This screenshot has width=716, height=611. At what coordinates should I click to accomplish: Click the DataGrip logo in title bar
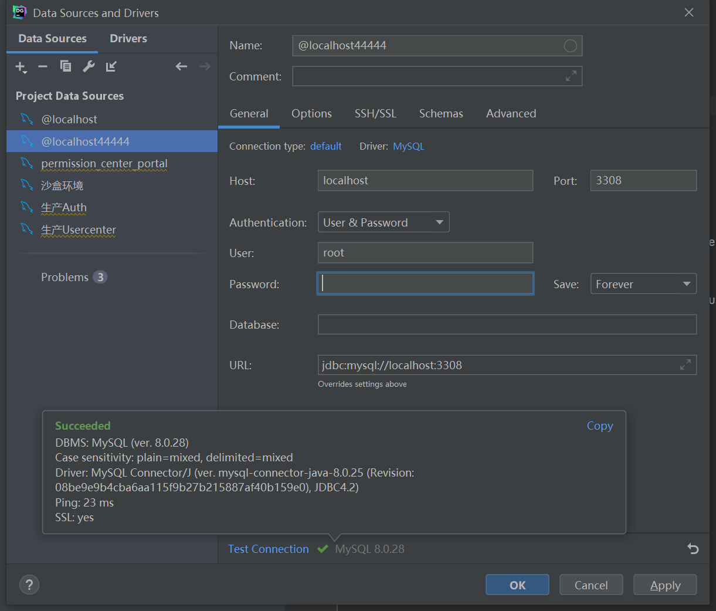[x=20, y=12]
